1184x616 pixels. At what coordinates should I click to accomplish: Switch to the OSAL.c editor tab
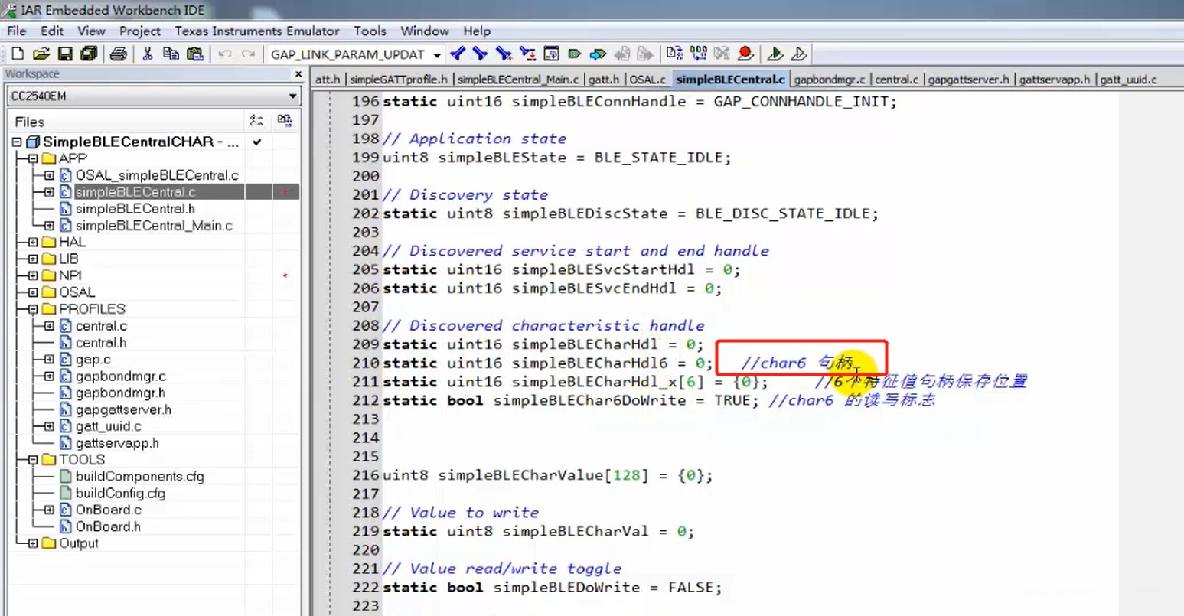click(x=647, y=80)
